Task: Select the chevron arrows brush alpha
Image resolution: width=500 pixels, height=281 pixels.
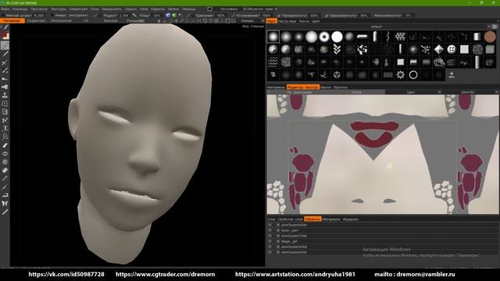Action: (x=337, y=49)
